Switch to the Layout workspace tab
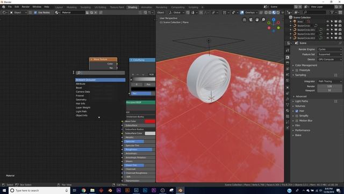This screenshot has height=194, width=344. [59, 7]
